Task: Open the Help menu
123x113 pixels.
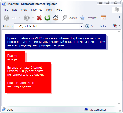Action: point(59,10)
